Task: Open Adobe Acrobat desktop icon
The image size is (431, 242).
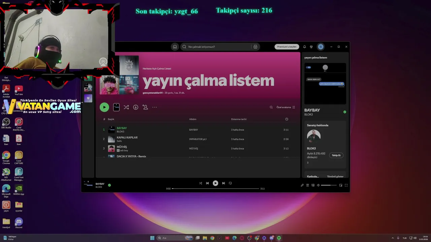Action: (6, 91)
